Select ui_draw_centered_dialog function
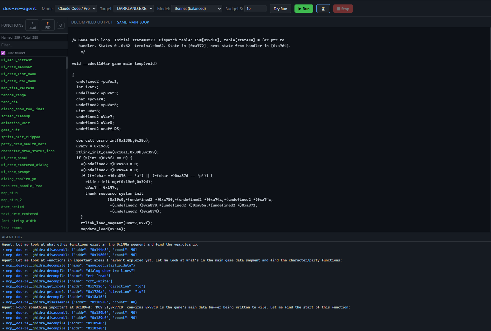This screenshot has width=491, height=331. click(25, 165)
